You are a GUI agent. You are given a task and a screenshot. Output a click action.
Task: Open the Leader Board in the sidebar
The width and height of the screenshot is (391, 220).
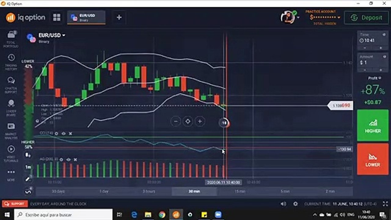(x=11, y=108)
